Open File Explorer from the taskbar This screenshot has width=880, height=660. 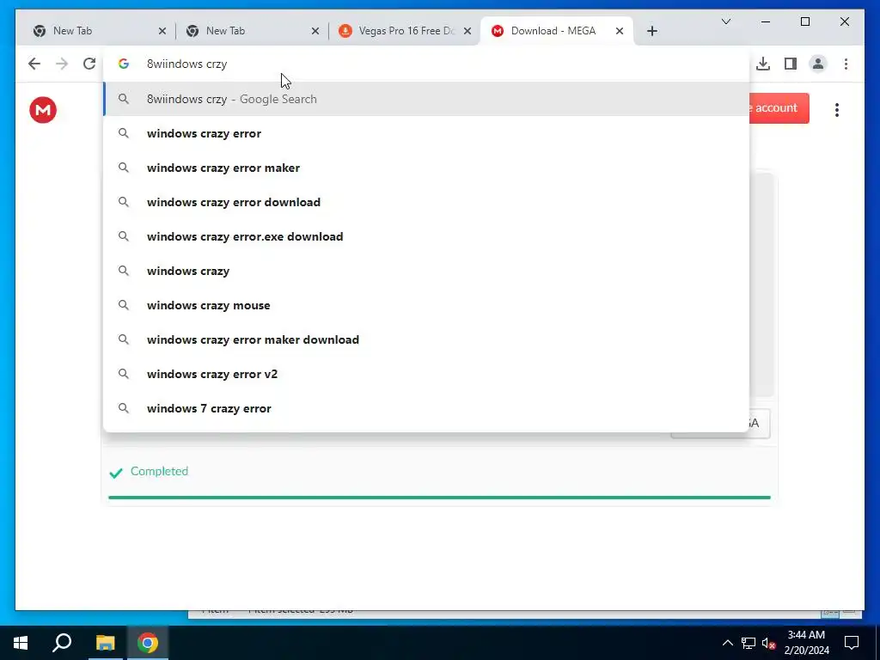[x=105, y=643]
